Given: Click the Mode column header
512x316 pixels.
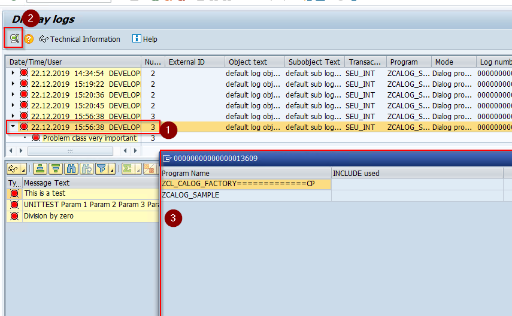Looking at the screenshot, I should pos(454,62).
